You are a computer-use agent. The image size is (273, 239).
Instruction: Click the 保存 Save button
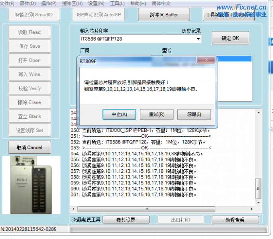[x=29, y=46]
